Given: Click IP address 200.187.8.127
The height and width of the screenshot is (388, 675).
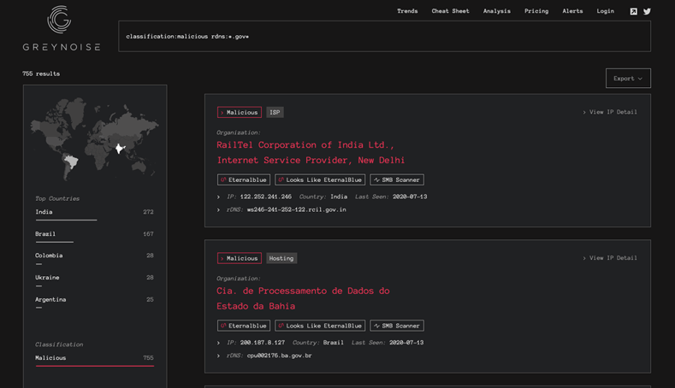Looking at the screenshot, I should coord(263,343).
